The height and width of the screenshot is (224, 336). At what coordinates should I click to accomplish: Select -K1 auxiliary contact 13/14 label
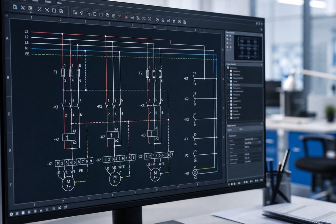click(x=186, y=78)
